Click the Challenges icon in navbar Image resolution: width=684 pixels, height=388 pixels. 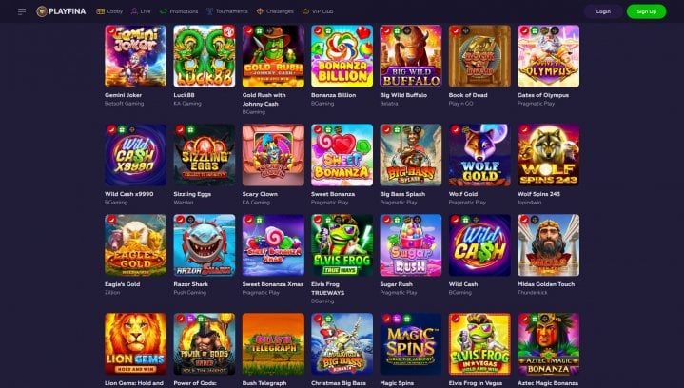pyautogui.click(x=260, y=11)
